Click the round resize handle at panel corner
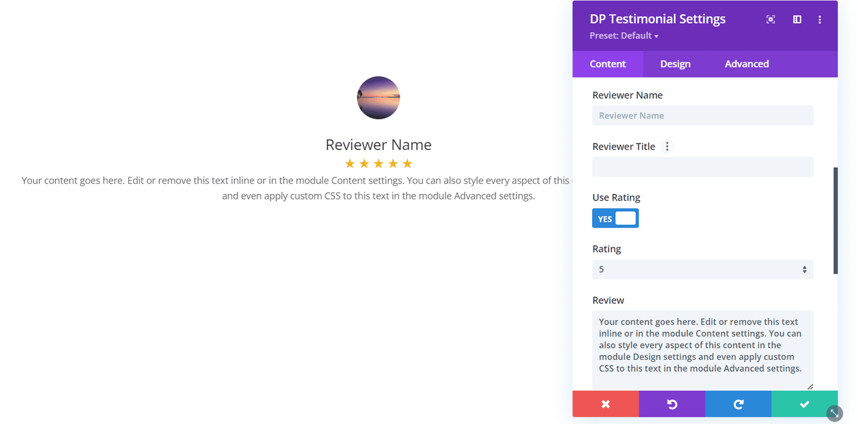This screenshot has width=858, height=424. point(835,413)
